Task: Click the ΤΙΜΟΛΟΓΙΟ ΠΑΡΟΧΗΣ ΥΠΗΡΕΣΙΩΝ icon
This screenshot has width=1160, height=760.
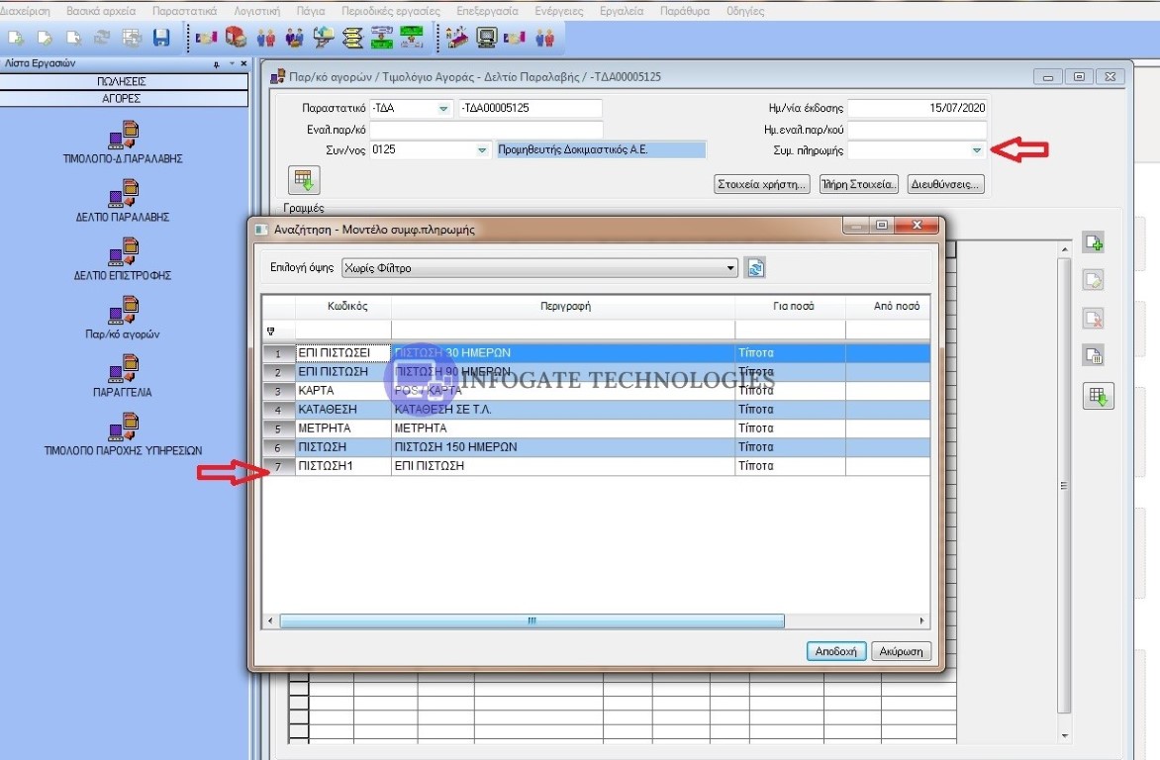Action: (x=123, y=427)
